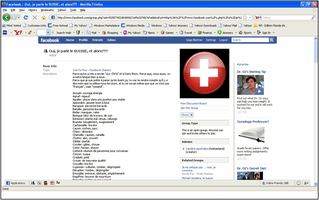Open the Yahoo! toolbar logo
The height and width of the screenshot is (200, 319).
(x=18, y=32)
